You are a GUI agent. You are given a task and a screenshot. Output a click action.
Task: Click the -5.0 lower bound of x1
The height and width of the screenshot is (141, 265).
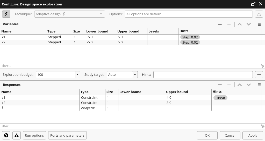(101, 37)
